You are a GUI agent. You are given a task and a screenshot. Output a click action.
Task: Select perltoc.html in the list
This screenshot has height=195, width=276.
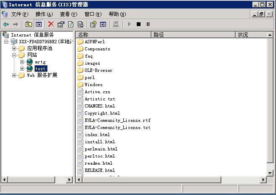coord(100,156)
